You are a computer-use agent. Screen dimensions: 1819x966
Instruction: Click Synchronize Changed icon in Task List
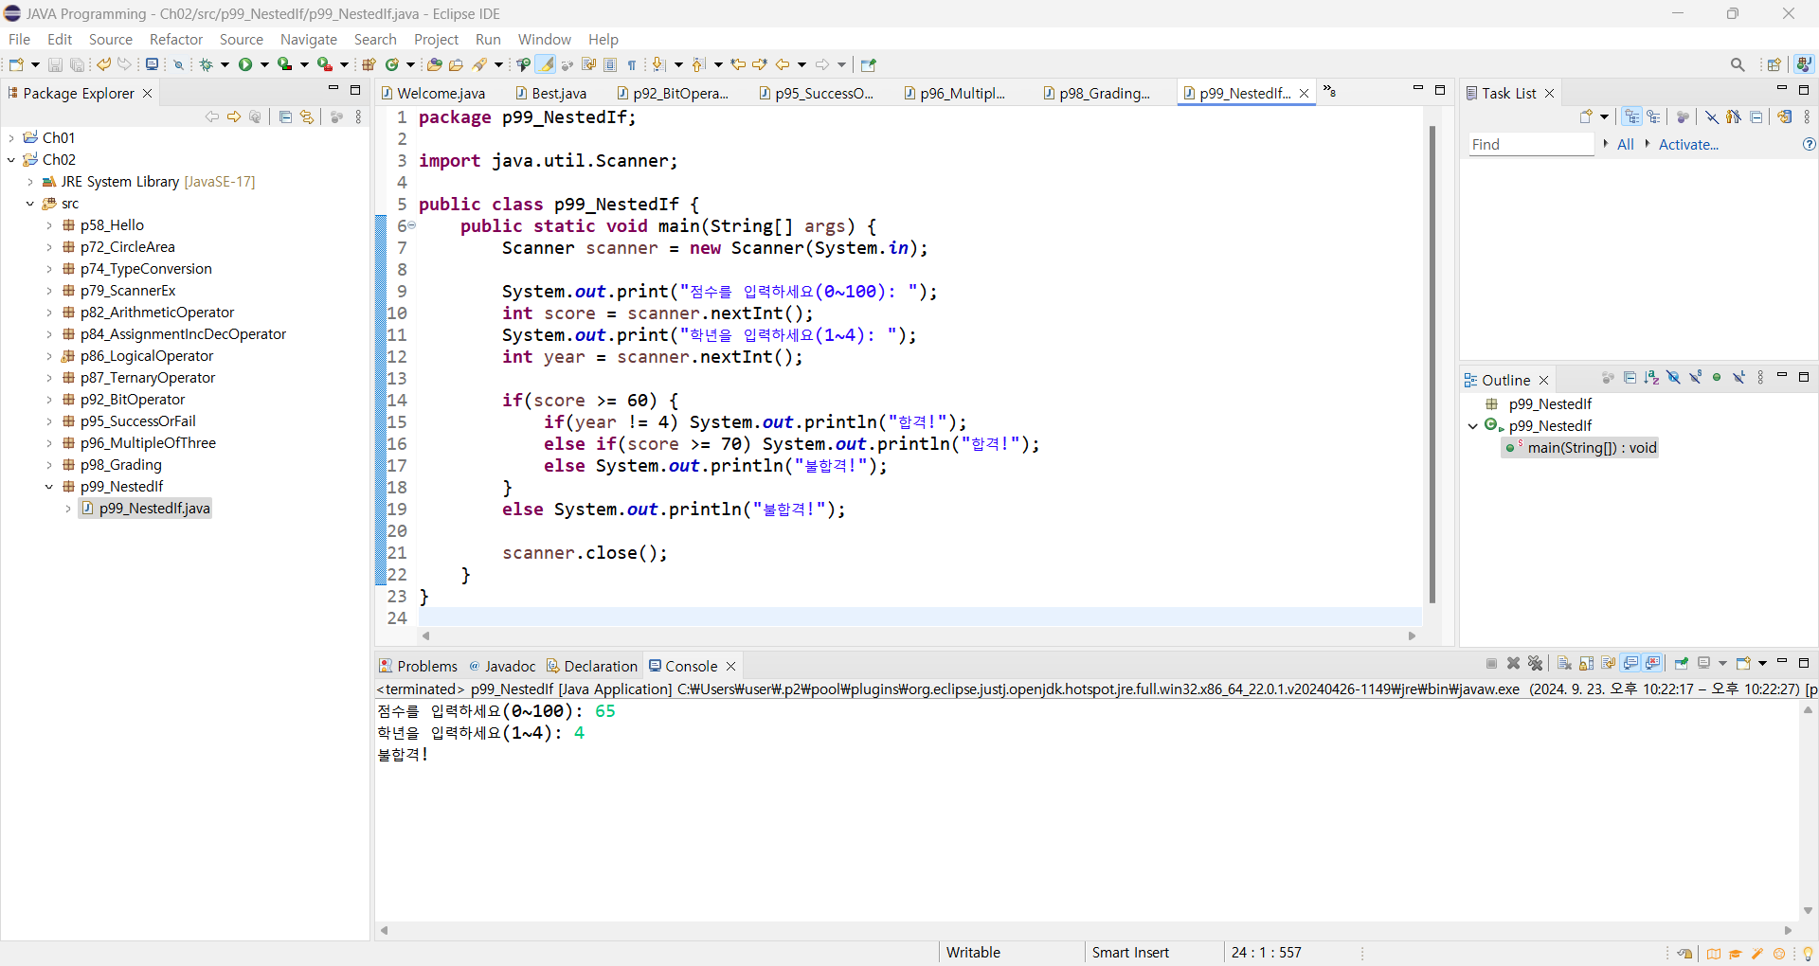[1785, 116]
